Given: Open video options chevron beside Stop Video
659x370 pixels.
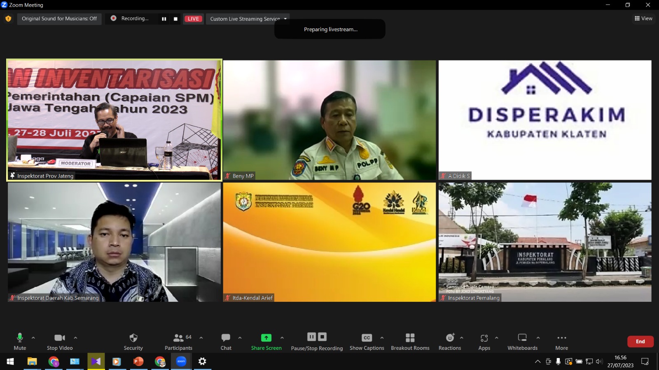Looking at the screenshot, I should tap(75, 338).
